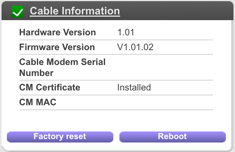Select the CM MAC label
The height and width of the screenshot is (152, 235).
(x=38, y=102)
